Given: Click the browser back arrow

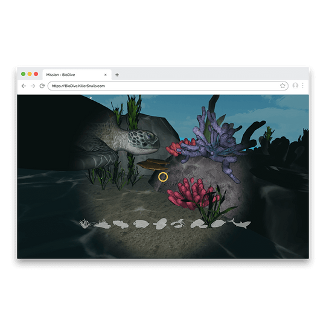Looking at the screenshot, I should (24, 86).
